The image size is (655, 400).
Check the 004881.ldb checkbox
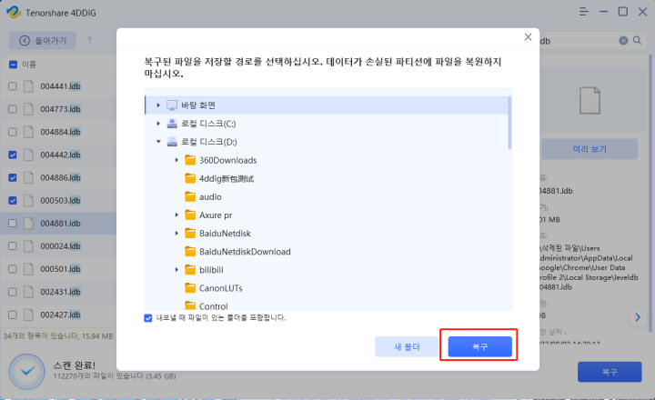point(13,224)
